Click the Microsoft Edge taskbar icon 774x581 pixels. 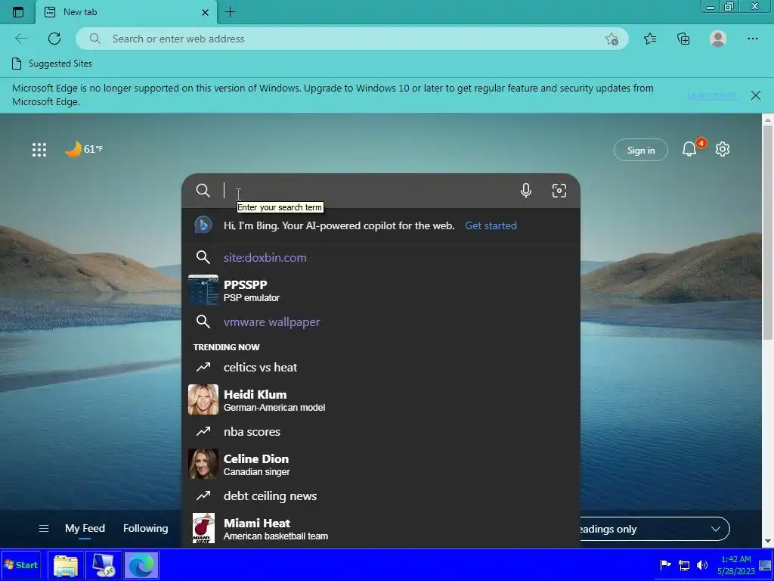click(x=141, y=565)
